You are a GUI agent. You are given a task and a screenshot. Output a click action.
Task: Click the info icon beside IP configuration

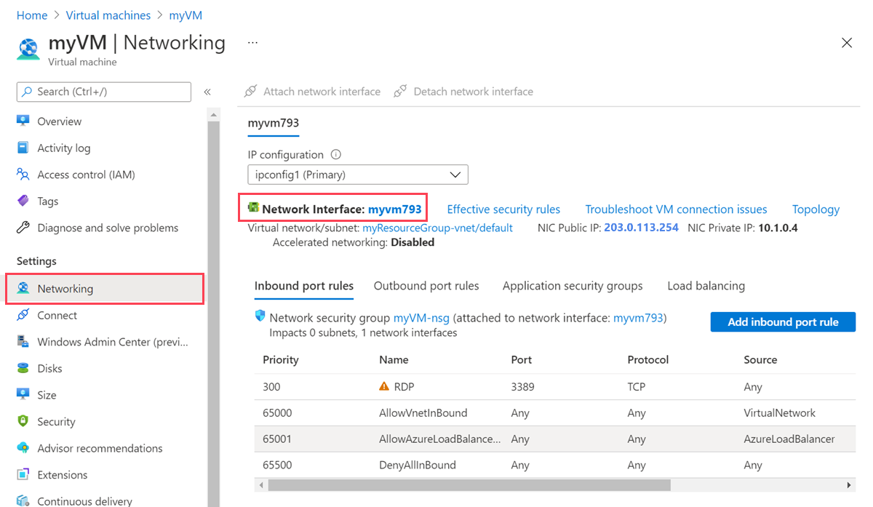(x=336, y=154)
